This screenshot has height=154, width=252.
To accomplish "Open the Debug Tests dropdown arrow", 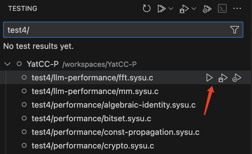I will pyautogui.click(x=194, y=9).
